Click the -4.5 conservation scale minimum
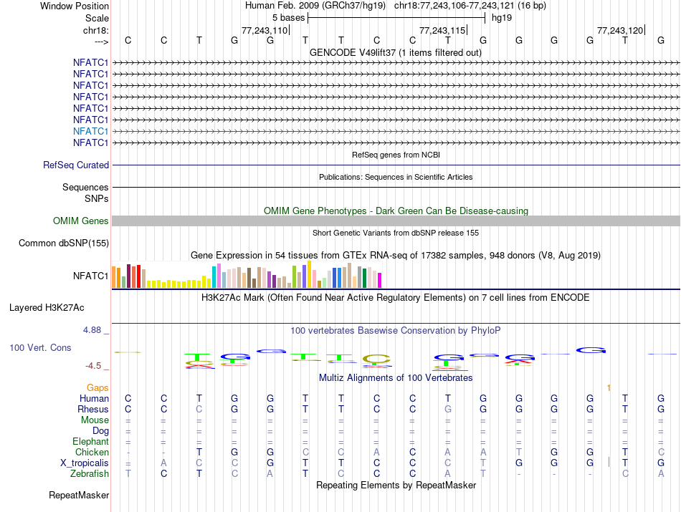Screen dimensions: 681x512 click(93, 366)
